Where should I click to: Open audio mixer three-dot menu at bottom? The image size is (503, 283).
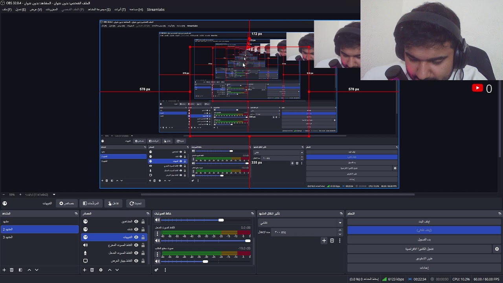click(165, 270)
